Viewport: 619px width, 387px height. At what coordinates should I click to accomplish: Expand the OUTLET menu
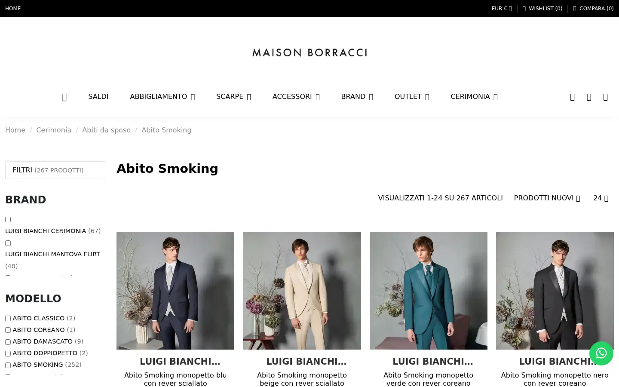click(x=412, y=97)
